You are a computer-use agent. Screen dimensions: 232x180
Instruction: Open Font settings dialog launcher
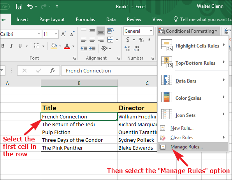click(74, 58)
